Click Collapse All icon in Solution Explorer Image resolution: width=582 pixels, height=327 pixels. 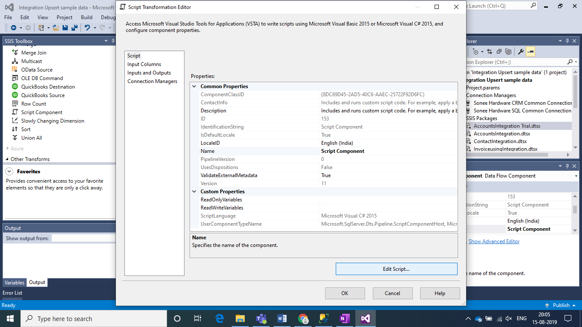pyautogui.click(x=499, y=52)
